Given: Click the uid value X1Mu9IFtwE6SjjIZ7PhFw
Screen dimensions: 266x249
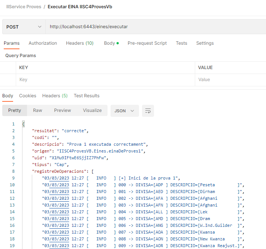Looking at the screenshot, I should click(x=78, y=158).
